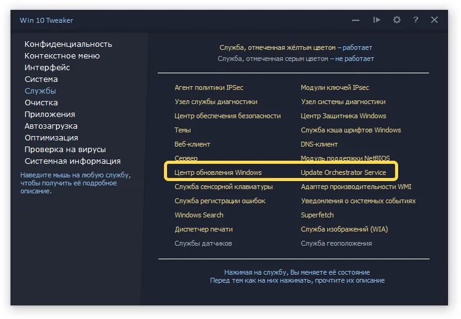Image resolution: width=461 pixels, height=319 pixels.
Task: Toggle the Агент политики IPSec service
Action: [x=209, y=87]
